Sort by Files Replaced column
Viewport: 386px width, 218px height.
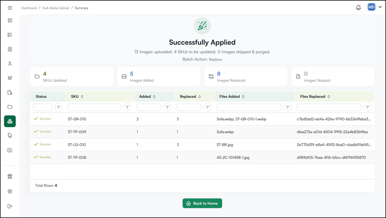click(x=328, y=97)
